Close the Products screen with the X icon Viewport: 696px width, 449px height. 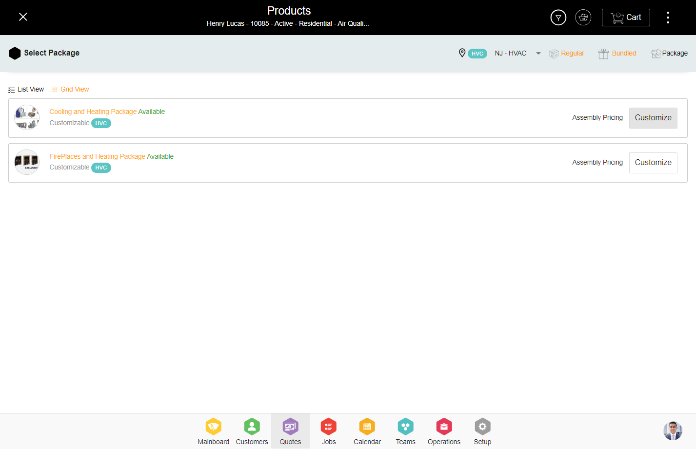[23, 17]
